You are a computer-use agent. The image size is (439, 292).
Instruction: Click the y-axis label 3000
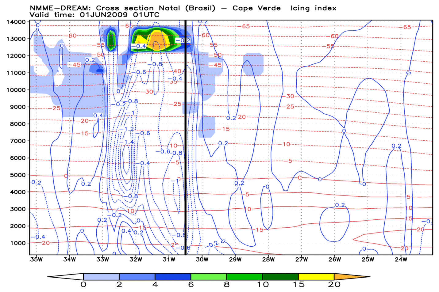tap(18, 209)
